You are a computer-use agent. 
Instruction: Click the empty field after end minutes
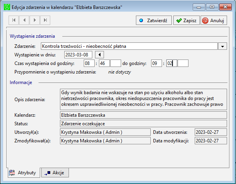tap(183, 63)
